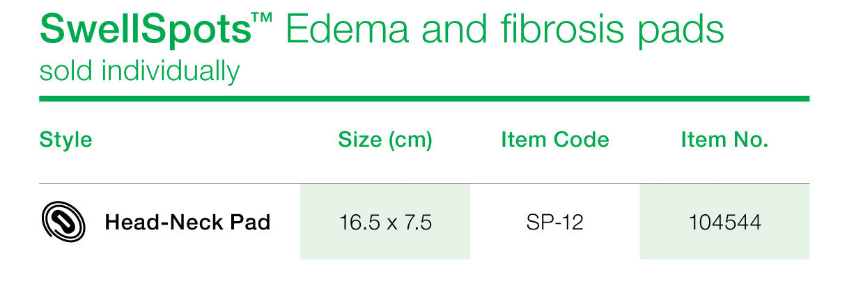
Task: Select the sold individually subtitle
Action: (139, 72)
